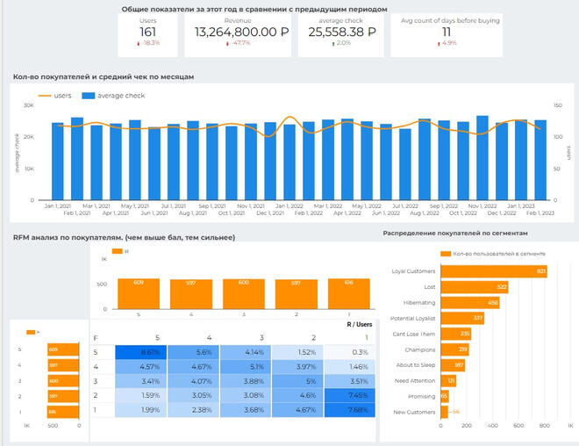Select the Avg count of days before buying card
This screenshot has width=579, height=446.
point(446,32)
